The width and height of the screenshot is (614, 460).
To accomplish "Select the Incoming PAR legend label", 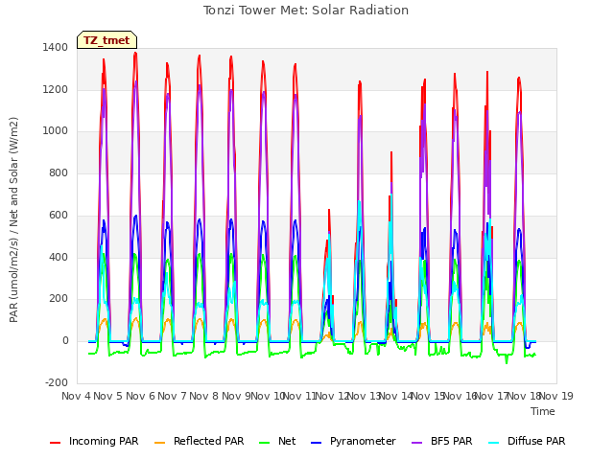I will click(104, 441).
